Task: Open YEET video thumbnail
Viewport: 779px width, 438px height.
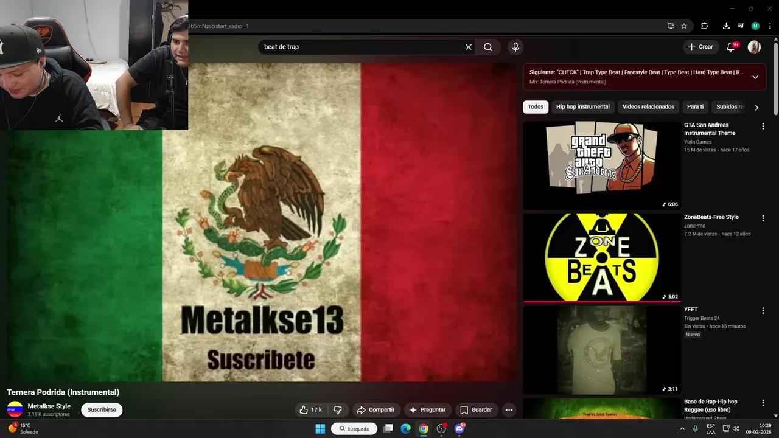Action: pos(602,350)
